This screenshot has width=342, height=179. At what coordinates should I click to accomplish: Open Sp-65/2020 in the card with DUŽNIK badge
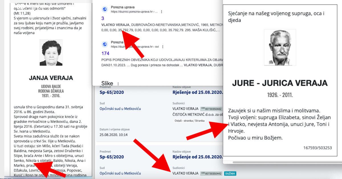click(112, 157)
